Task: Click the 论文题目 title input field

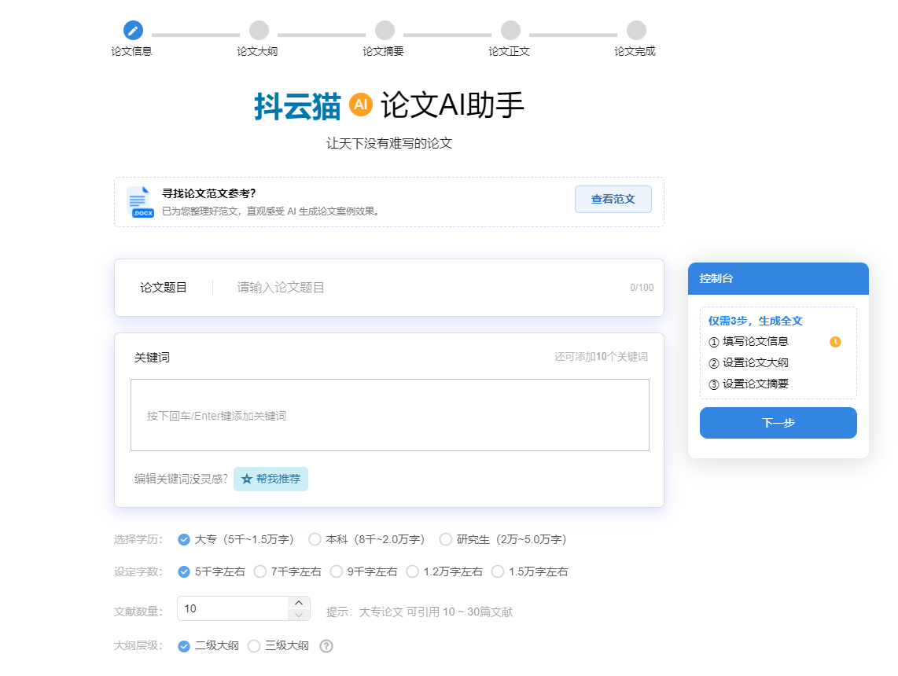Action: [x=393, y=287]
